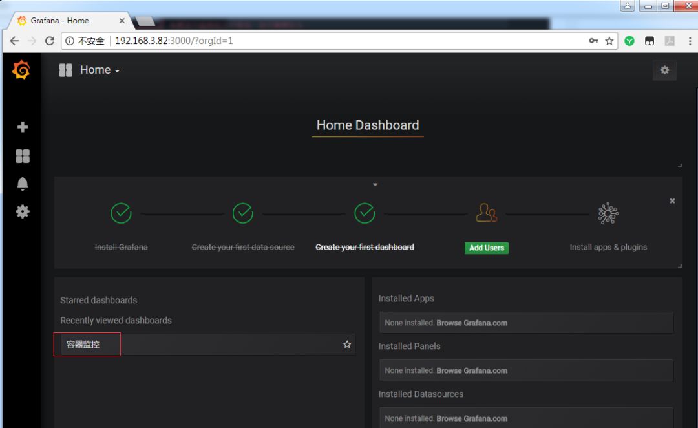Click Installed Apps heading
The width and height of the screenshot is (698, 428).
click(x=406, y=299)
